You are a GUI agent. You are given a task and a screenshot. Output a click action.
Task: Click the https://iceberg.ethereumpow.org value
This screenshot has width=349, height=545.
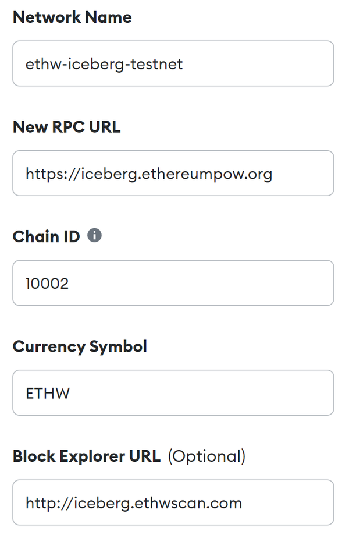[149, 174]
